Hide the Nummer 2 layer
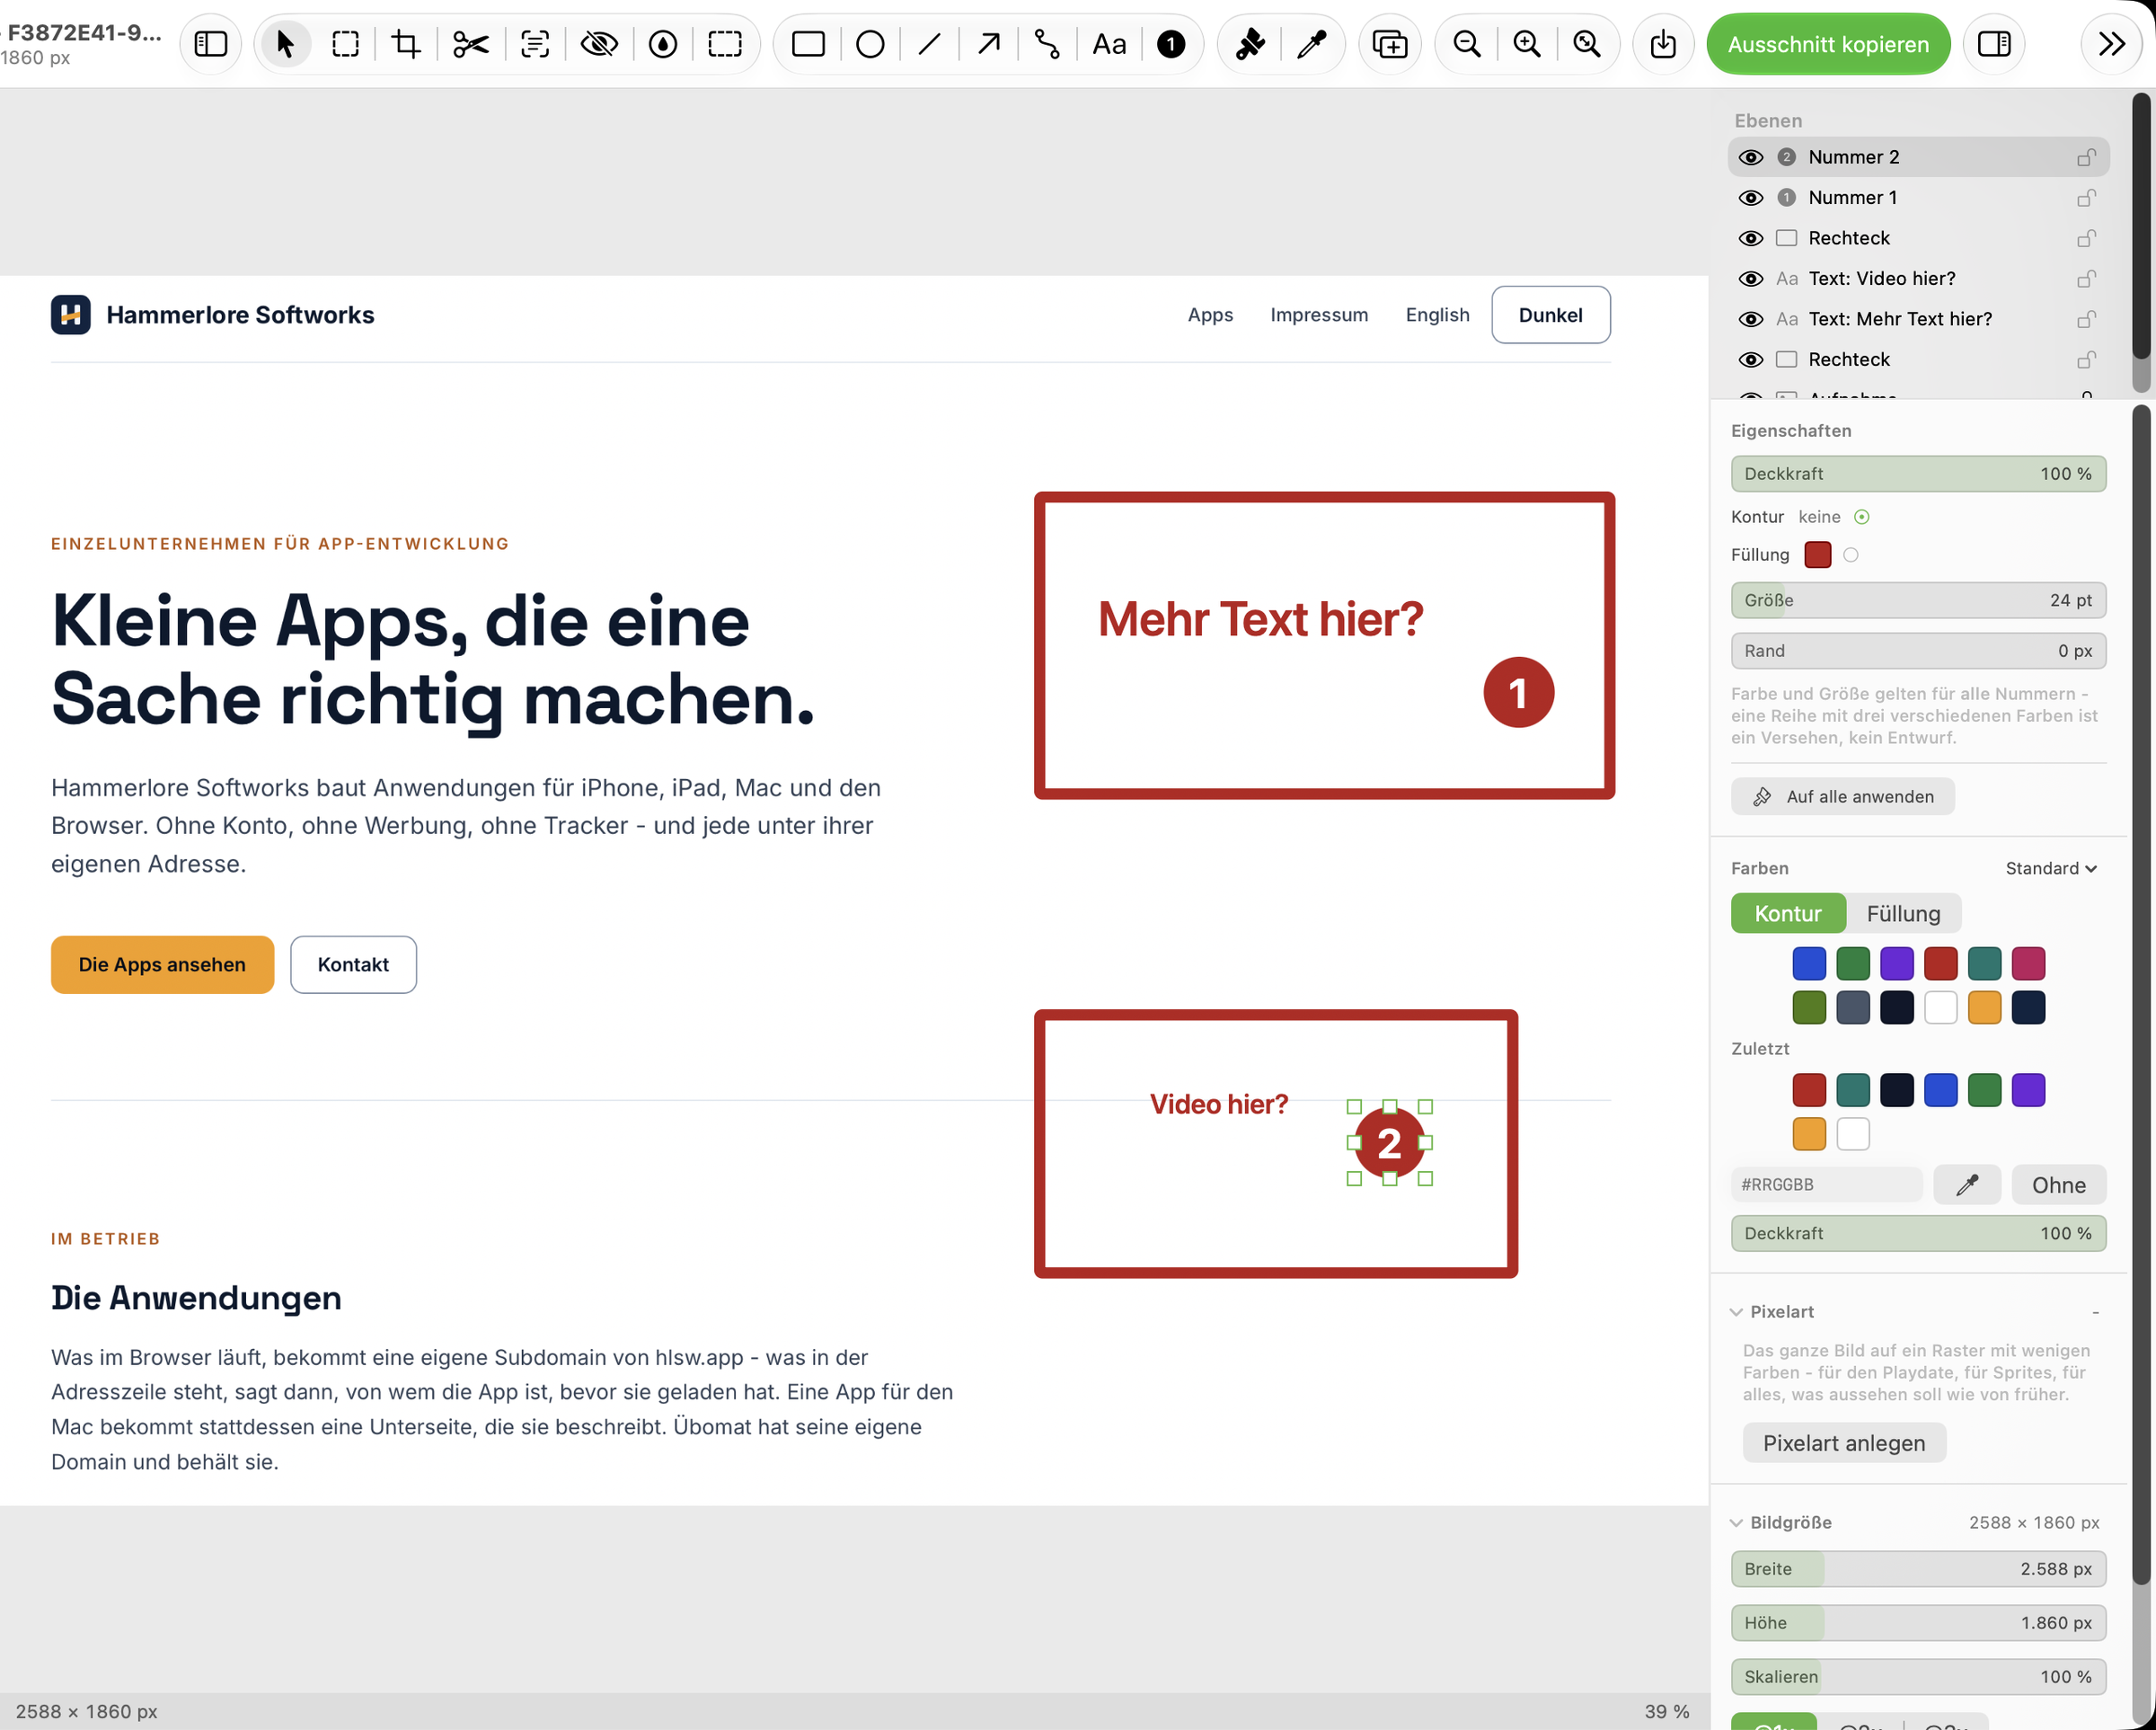2156x1730 pixels. click(x=1751, y=157)
